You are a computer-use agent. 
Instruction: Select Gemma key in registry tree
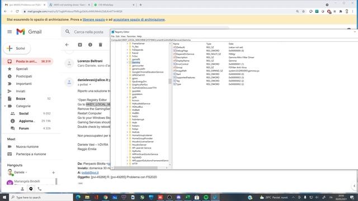point(136,63)
